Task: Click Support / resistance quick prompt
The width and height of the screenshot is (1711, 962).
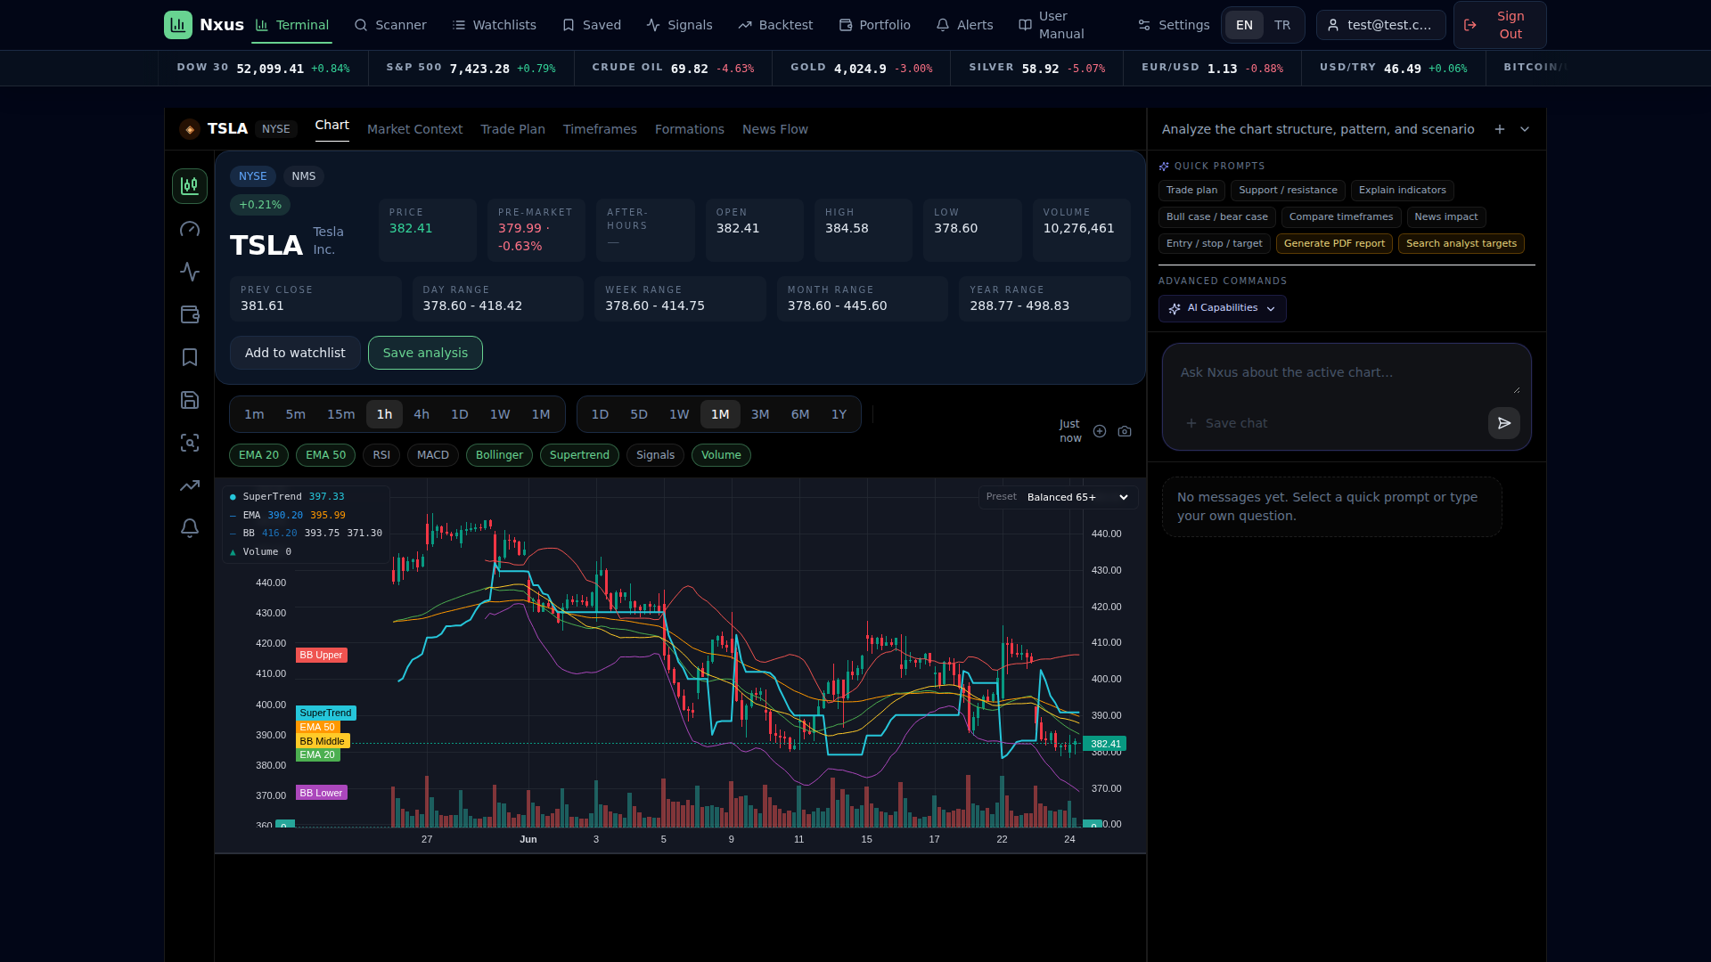Action: pyautogui.click(x=1288, y=191)
